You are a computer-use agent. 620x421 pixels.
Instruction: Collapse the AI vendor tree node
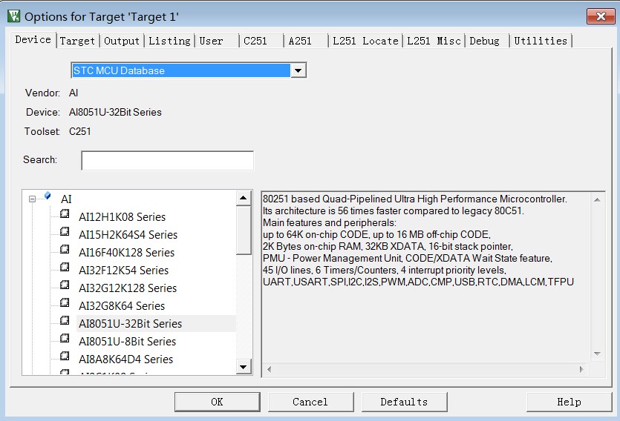coord(33,199)
